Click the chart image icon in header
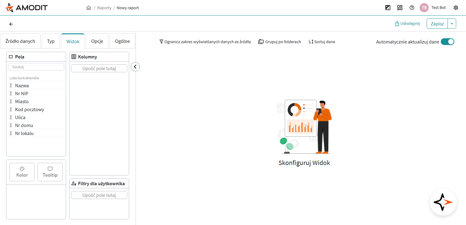This screenshot has height=225, width=466. (x=388, y=8)
